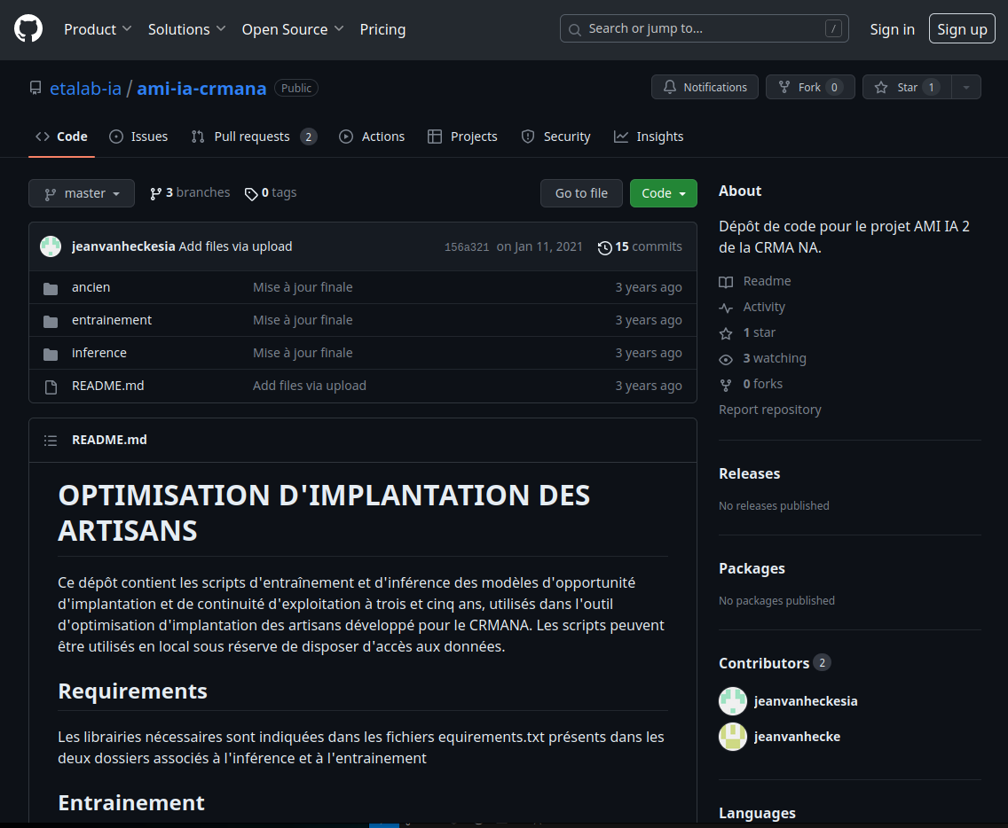This screenshot has height=828, width=1008.
Task: Open the entrainement folder
Action: point(112,321)
